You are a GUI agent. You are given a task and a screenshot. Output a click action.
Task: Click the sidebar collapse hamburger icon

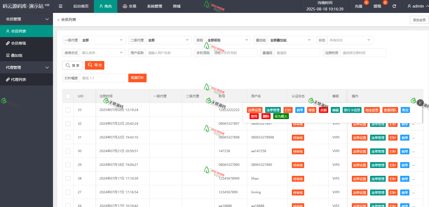61,6
